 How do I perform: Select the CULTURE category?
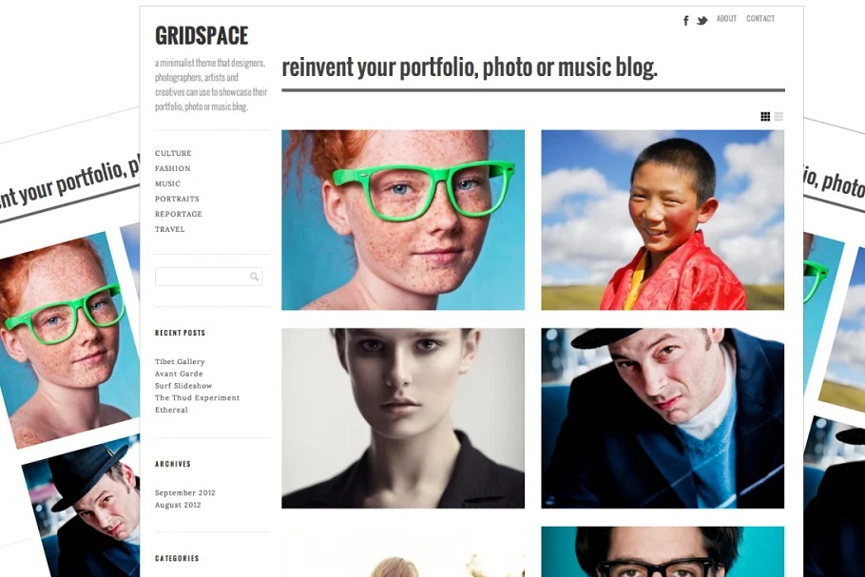173,153
